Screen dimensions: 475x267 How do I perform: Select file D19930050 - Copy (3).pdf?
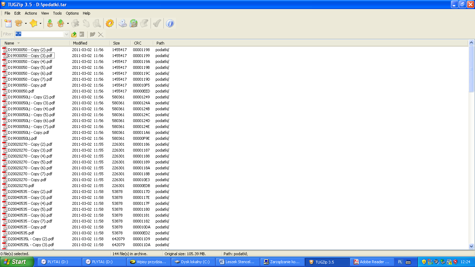tap(30, 56)
